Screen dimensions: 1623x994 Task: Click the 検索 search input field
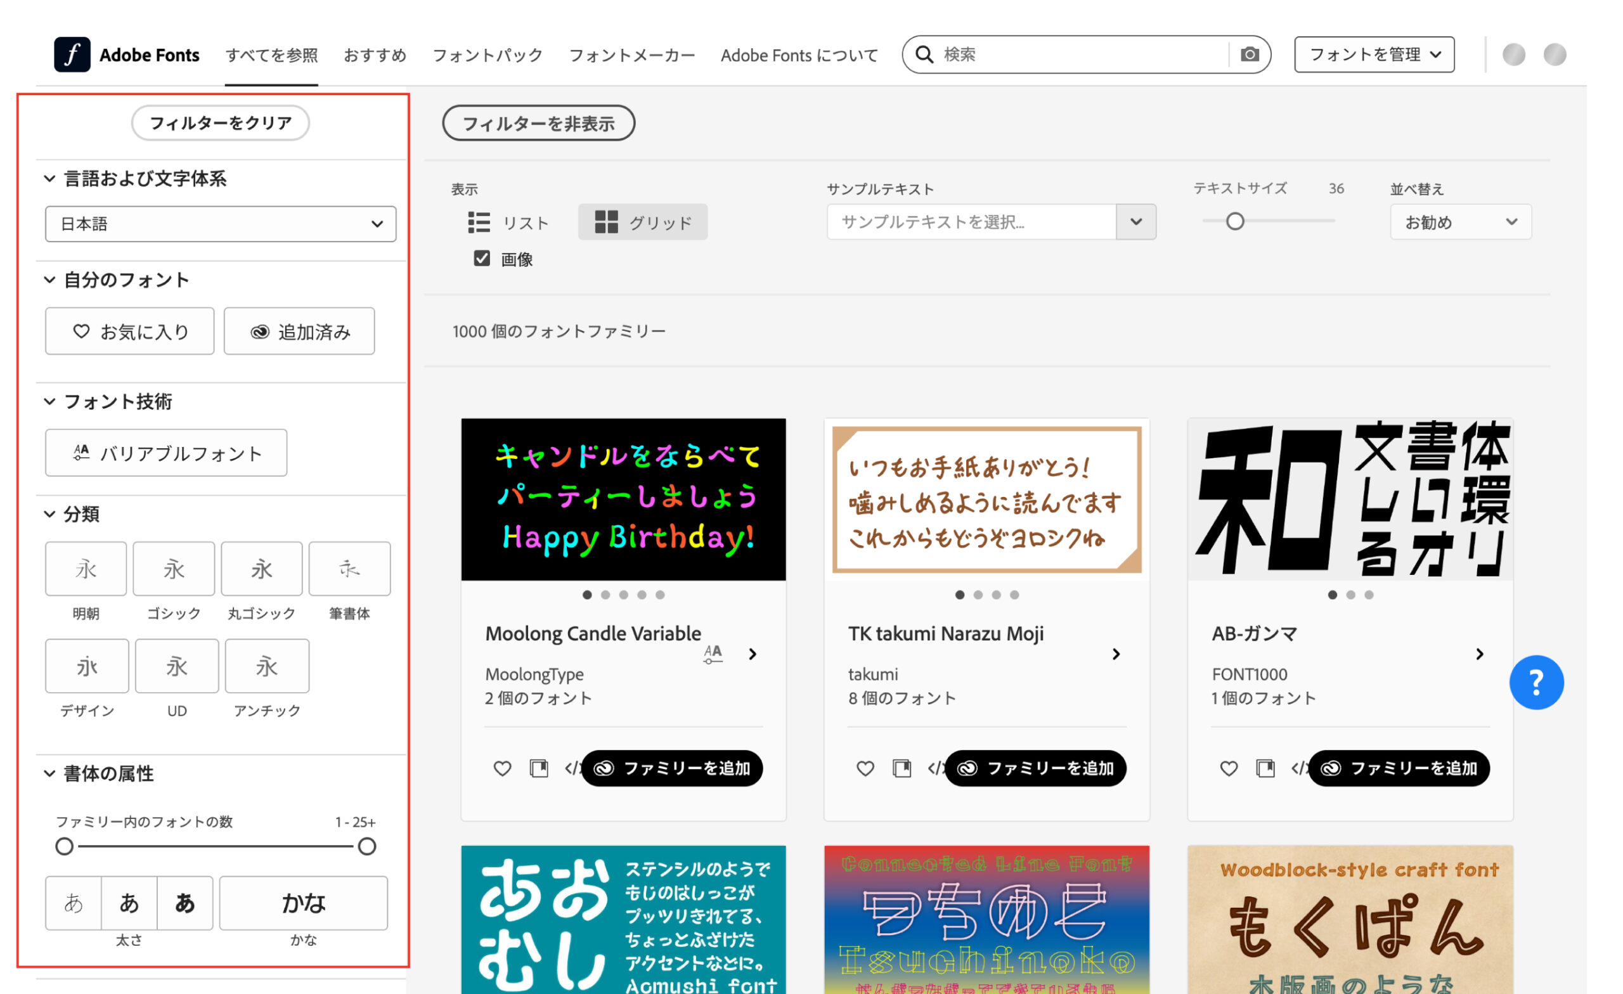click(1083, 55)
